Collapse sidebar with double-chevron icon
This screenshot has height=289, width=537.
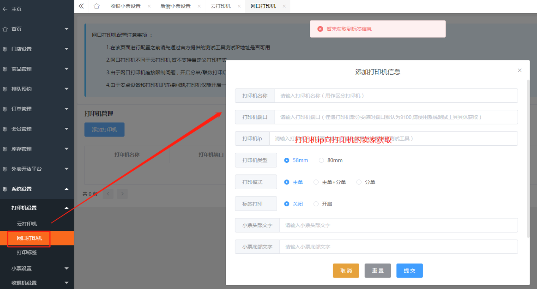pos(81,6)
